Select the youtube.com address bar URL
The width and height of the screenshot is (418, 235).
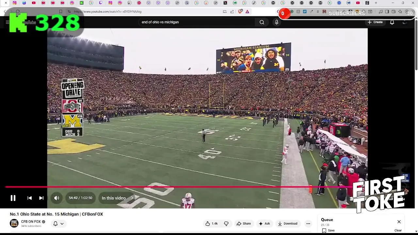pyautogui.click(x=107, y=12)
